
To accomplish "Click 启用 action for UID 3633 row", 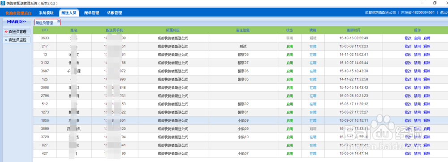I will [x=418, y=38].
